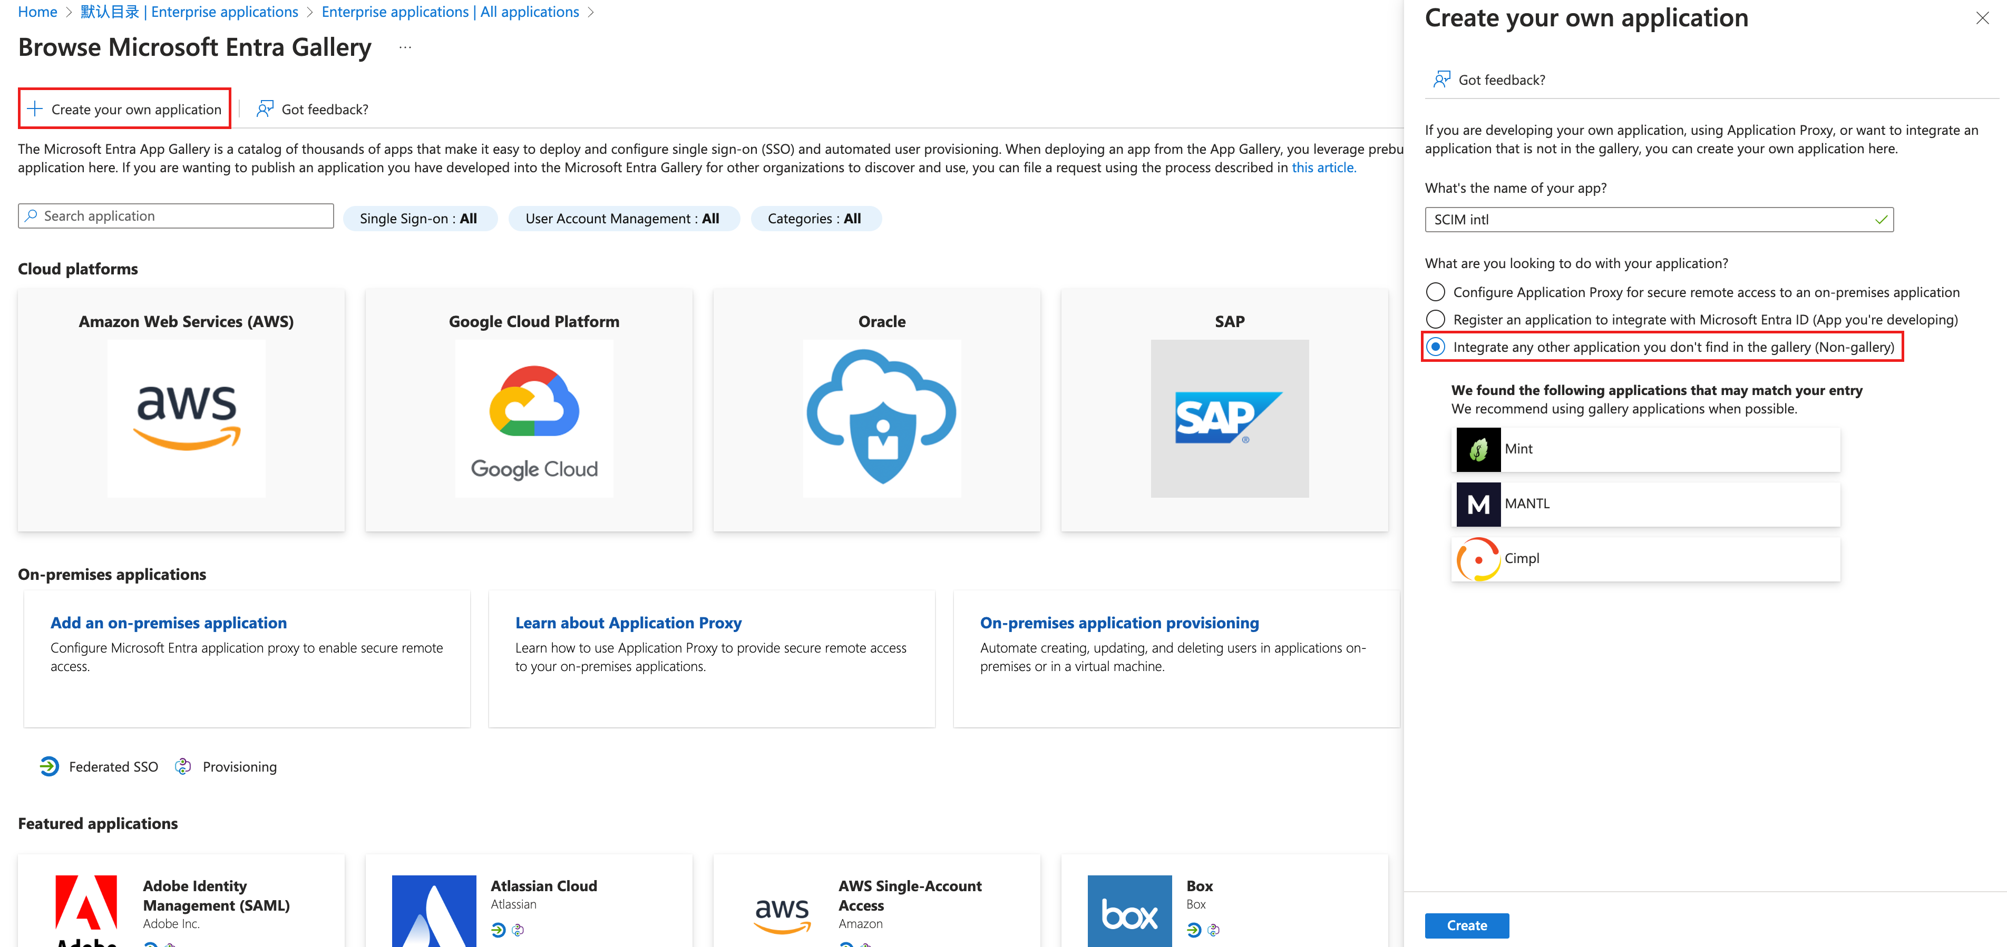The width and height of the screenshot is (2007, 947).
Task: Select the Non-gallery integrate radio option
Action: [1435, 347]
